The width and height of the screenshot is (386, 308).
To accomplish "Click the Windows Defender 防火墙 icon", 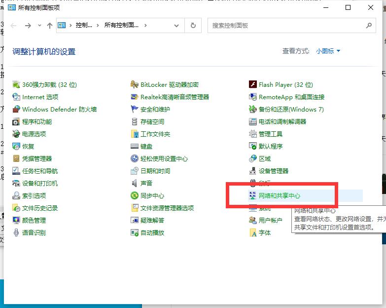I will click(16, 110).
